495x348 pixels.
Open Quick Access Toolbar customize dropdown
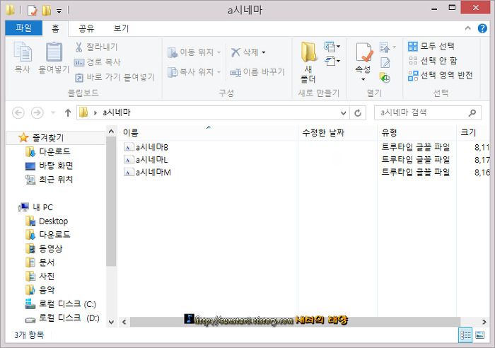pyautogui.click(x=59, y=11)
